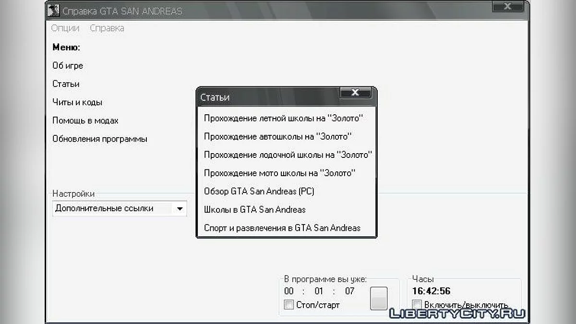576x324 pixels.
Task: Open article Прохождение лодочной школы на Золото
Action: point(288,155)
